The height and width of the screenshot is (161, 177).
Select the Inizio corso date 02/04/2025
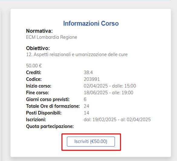click(x=96, y=86)
